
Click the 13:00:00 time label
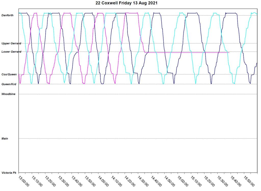point(24,181)
